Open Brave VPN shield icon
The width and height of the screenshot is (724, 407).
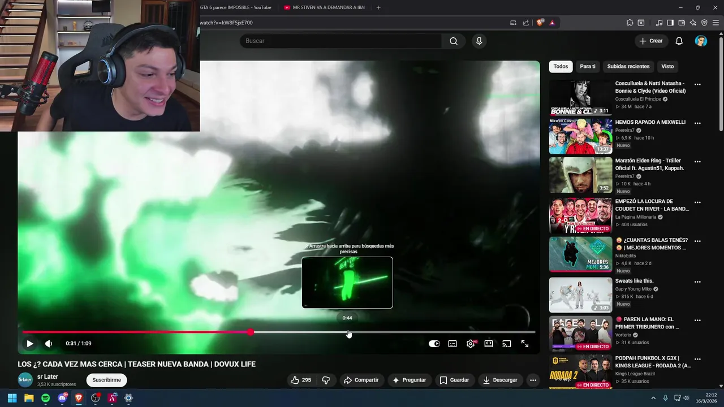pos(704,23)
